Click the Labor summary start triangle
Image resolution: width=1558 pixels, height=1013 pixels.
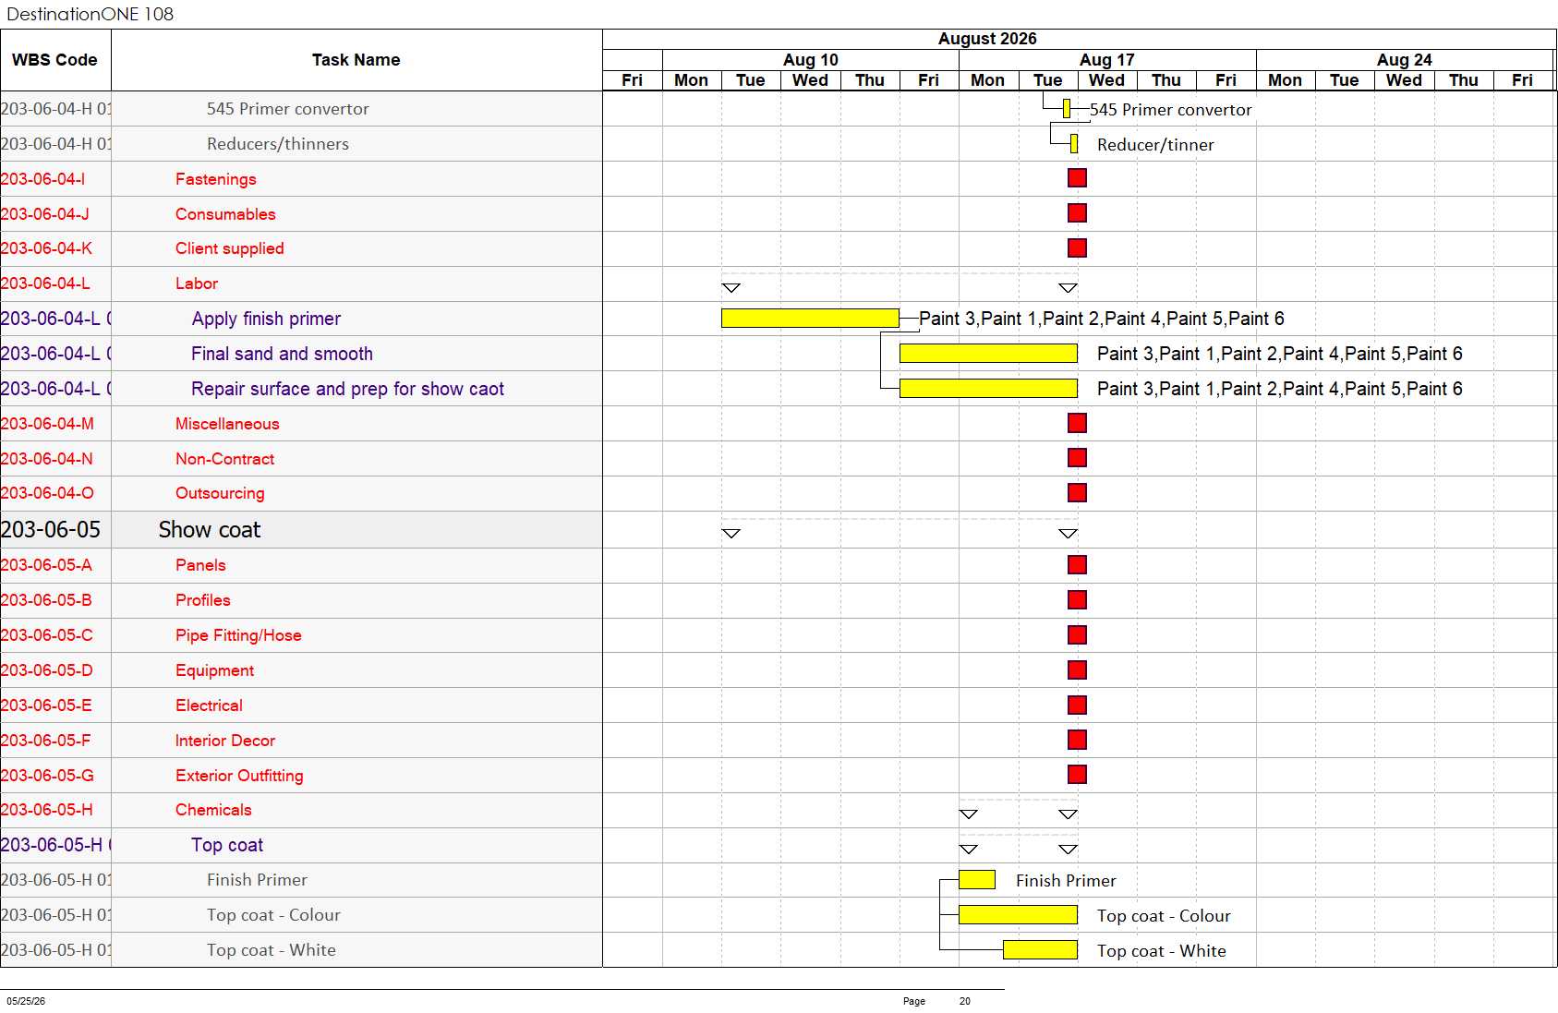coord(731,288)
